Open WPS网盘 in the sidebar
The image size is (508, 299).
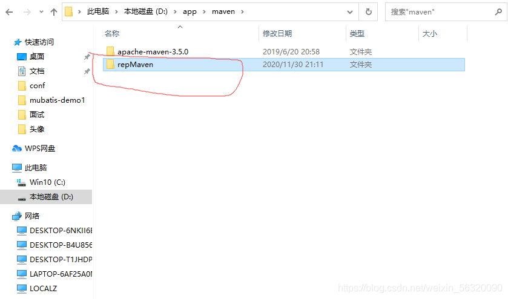(39, 149)
